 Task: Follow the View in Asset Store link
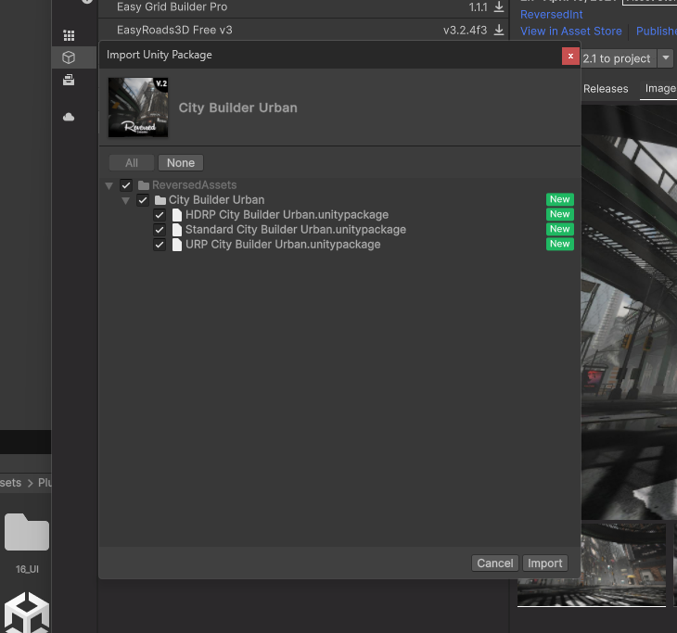pos(570,31)
